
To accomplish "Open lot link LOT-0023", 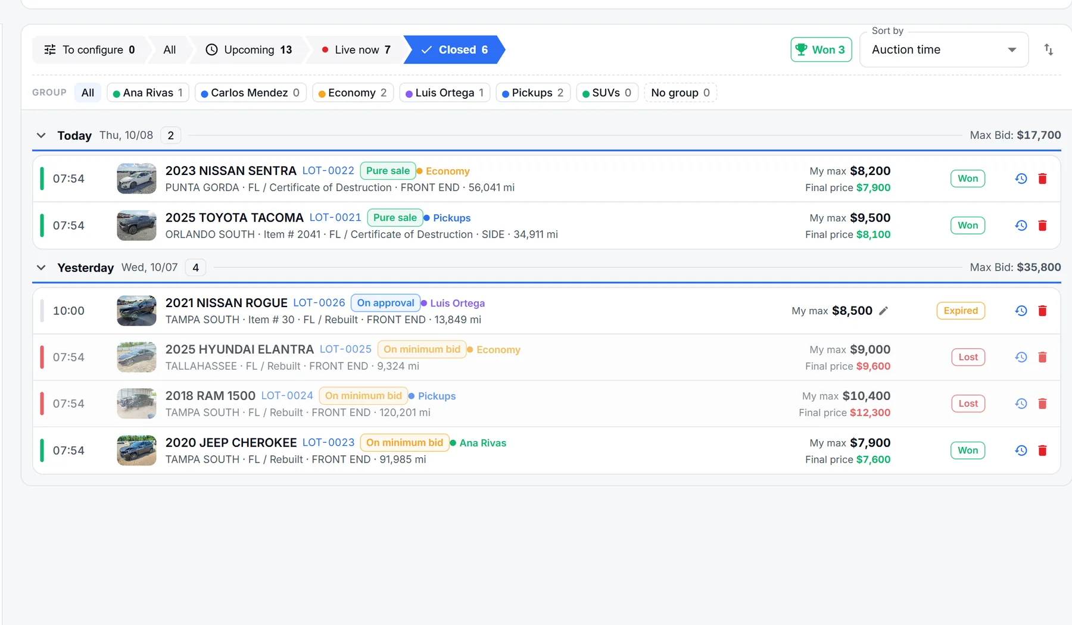I will click(x=328, y=442).
